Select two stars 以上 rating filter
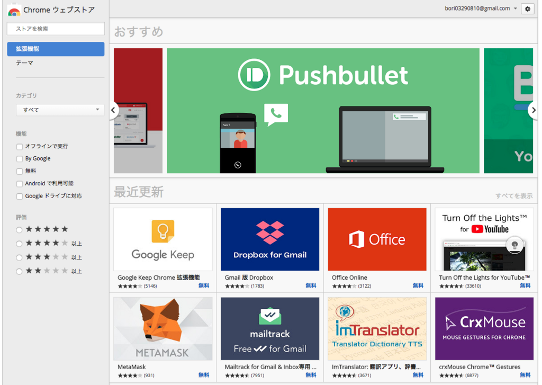Image resolution: width=542 pixels, height=385 pixels. pyautogui.click(x=20, y=271)
